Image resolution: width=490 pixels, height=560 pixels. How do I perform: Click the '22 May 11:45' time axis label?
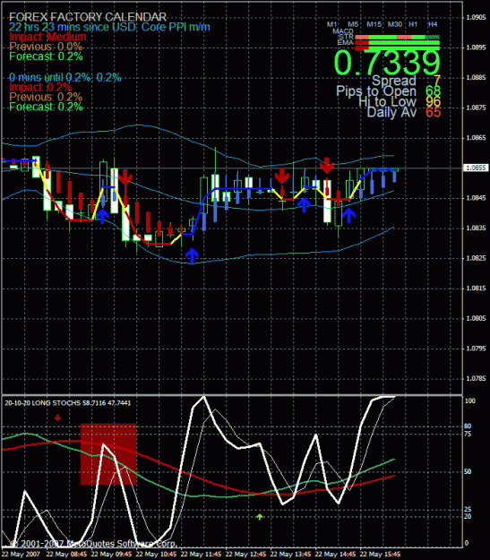coord(201,554)
